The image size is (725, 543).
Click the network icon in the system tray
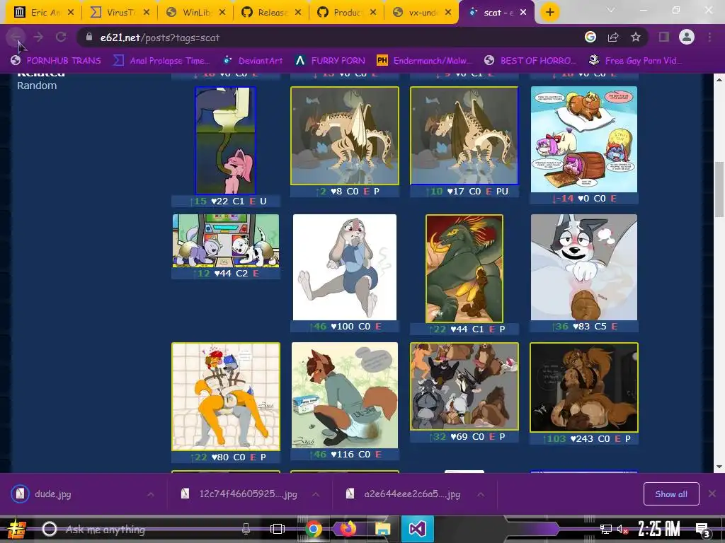[x=606, y=529]
